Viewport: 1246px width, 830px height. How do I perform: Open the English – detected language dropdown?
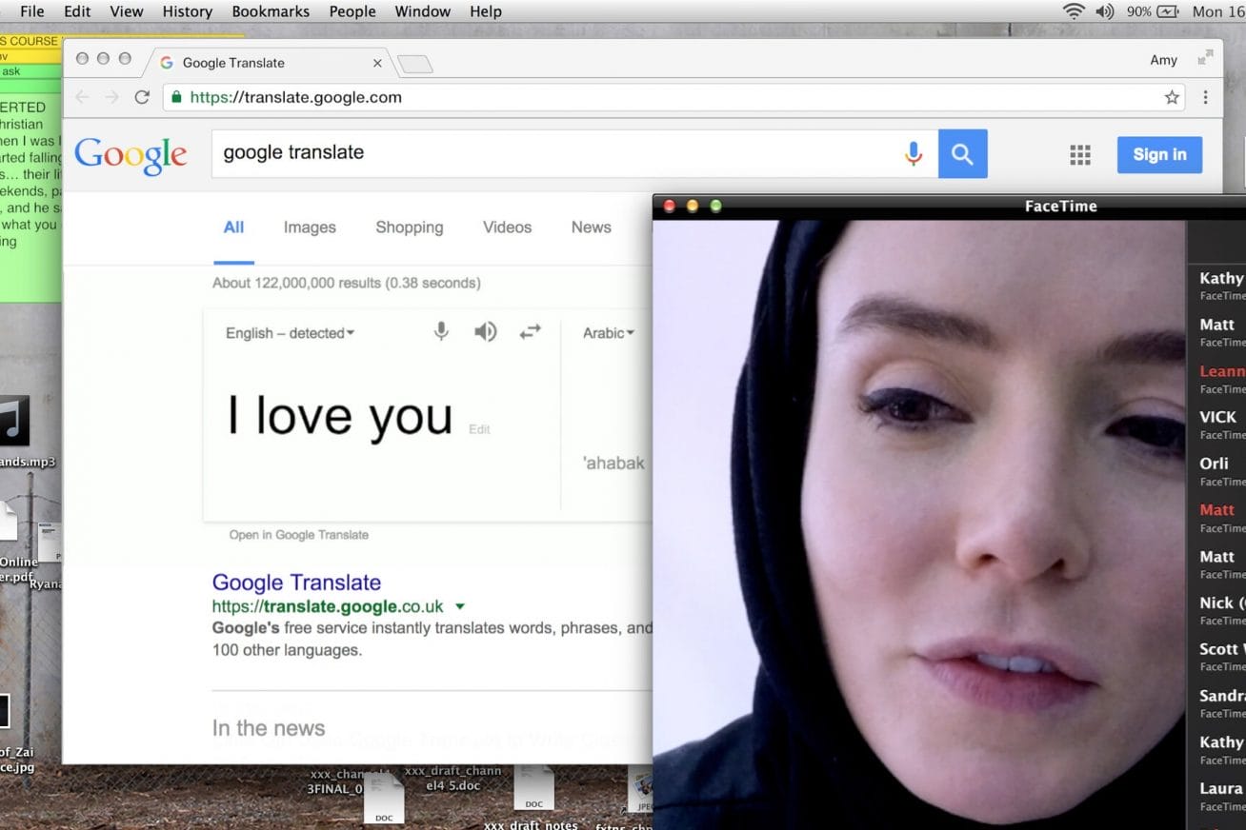point(290,333)
